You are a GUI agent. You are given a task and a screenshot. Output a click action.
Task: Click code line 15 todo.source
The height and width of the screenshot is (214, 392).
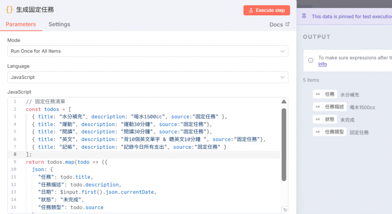pos(71,207)
